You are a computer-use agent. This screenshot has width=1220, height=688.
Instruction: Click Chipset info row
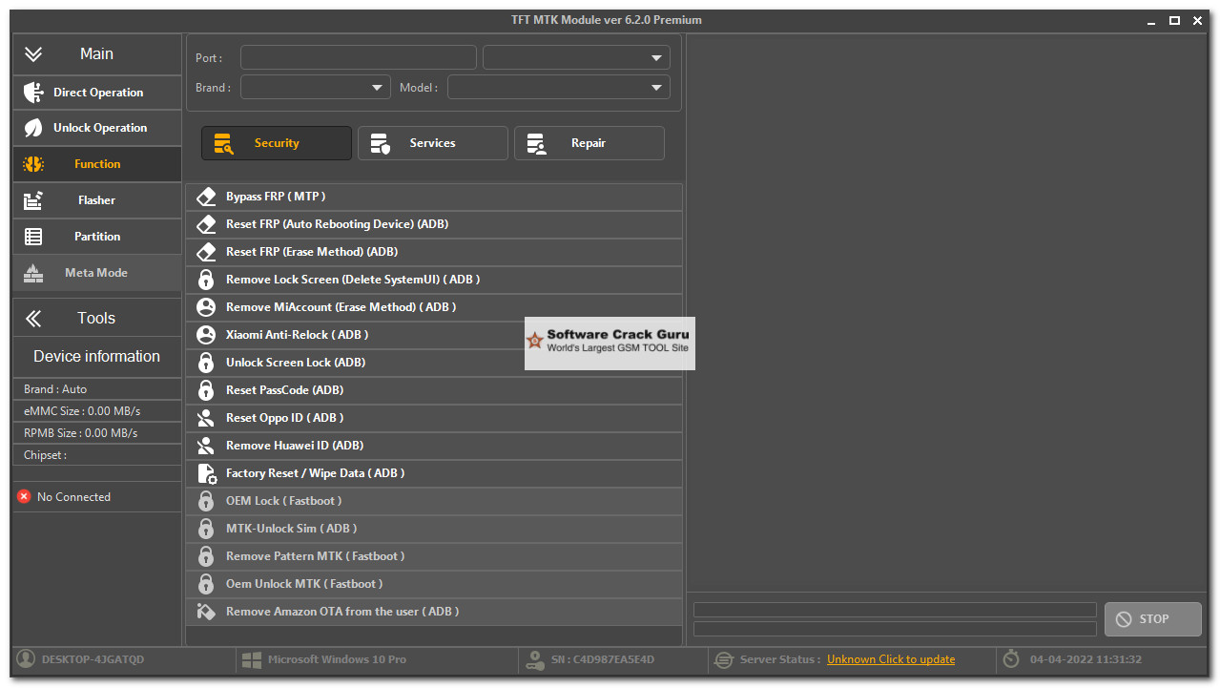96,455
